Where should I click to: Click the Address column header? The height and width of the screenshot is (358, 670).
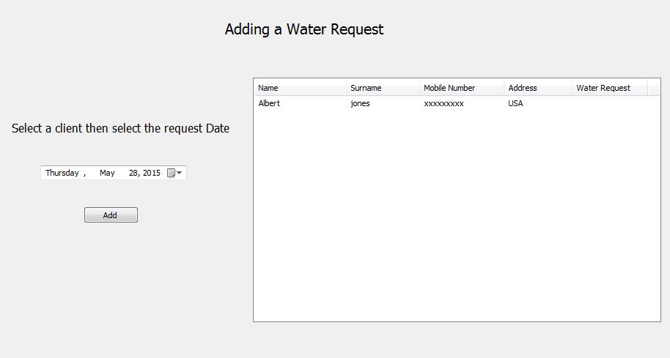tap(538, 88)
